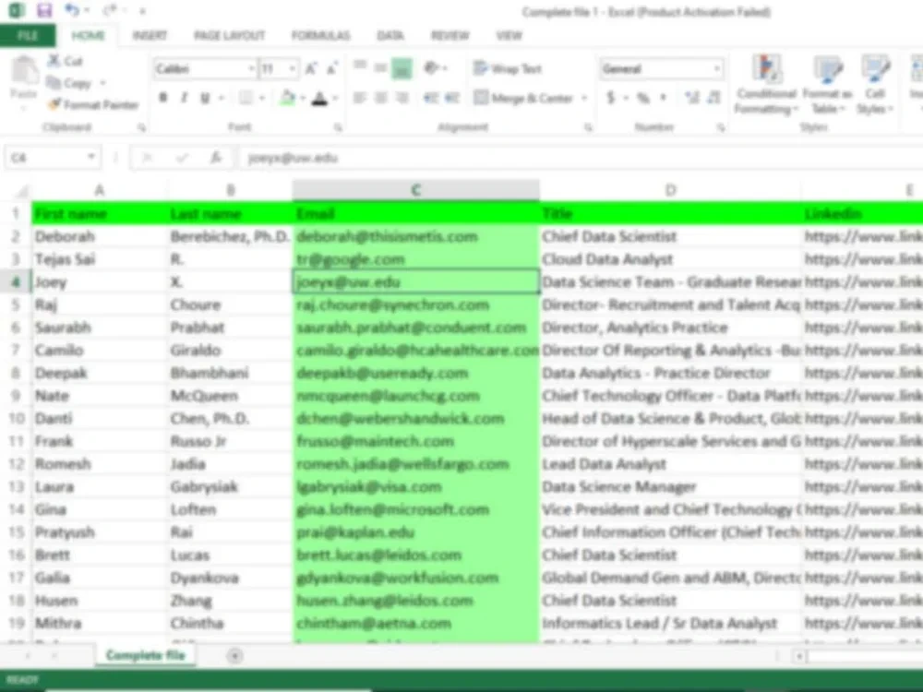Image resolution: width=923 pixels, height=692 pixels.
Task: Open Font group dialog launcher
Action: point(339,127)
